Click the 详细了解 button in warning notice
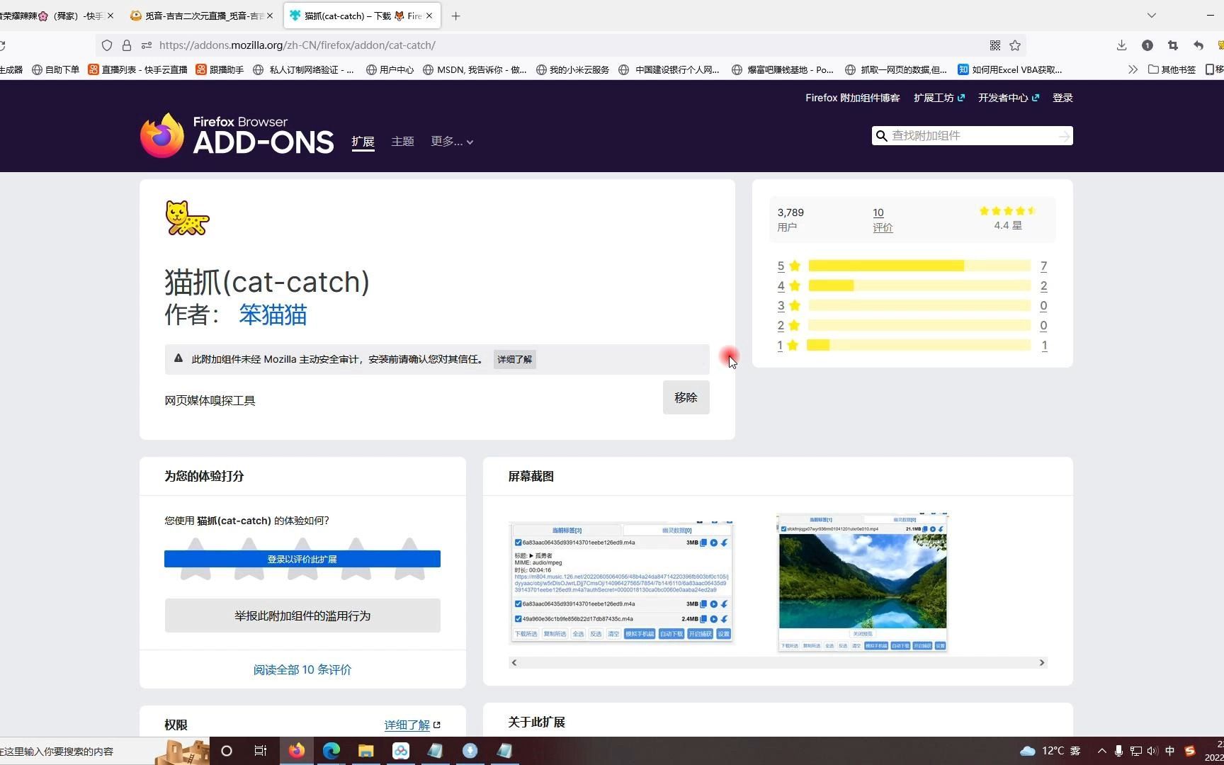Image resolution: width=1224 pixels, height=765 pixels. [x=514, y=359]
